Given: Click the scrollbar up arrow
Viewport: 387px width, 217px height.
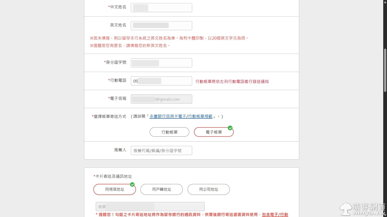Looking at the screenshot, I should (x=385, y=2).
